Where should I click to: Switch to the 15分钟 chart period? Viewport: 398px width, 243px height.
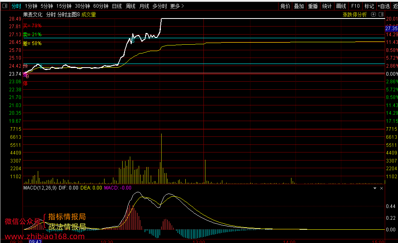tap(64, 6)
